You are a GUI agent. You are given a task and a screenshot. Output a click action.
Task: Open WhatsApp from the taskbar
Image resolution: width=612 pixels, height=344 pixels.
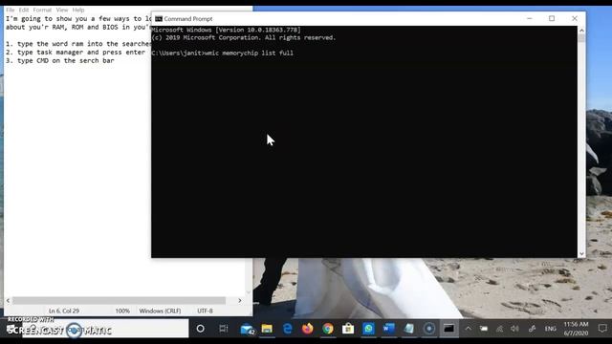tap(368, 329)
